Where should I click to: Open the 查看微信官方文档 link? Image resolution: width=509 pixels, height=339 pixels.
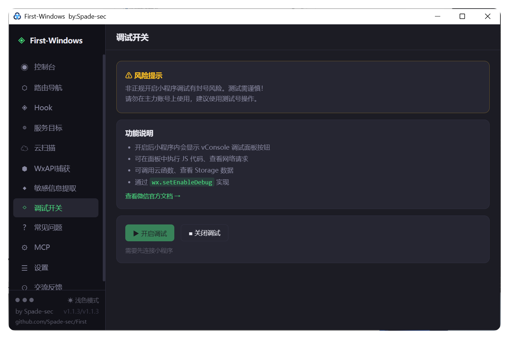pyautogui.click(x=153, y=196)
